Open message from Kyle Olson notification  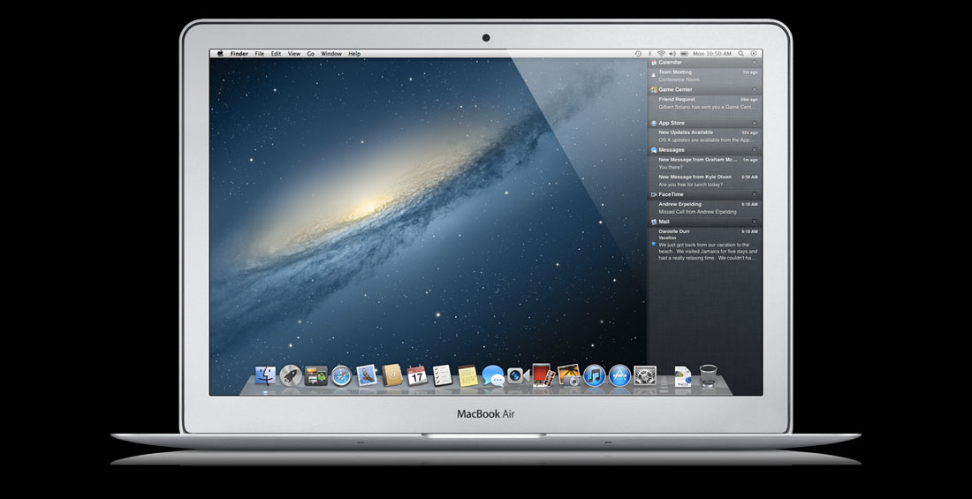click(x=705, y=181)
